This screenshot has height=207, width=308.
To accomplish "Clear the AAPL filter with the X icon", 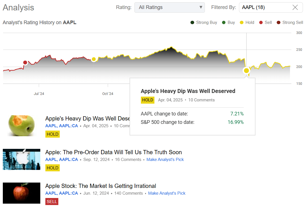I will [295, 7].
